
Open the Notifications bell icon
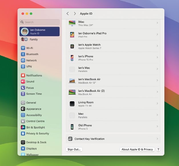tap(23, 75)
